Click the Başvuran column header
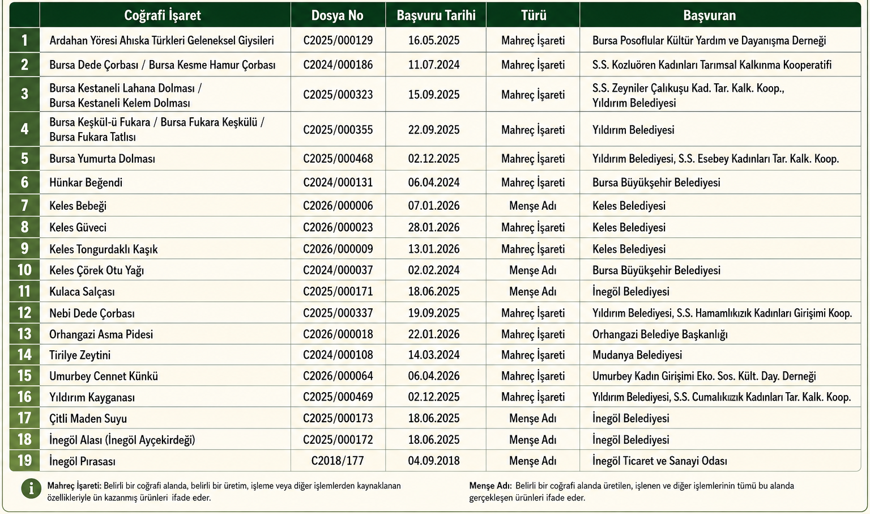This screenshot has height=514, width=870. click(710, 15)
